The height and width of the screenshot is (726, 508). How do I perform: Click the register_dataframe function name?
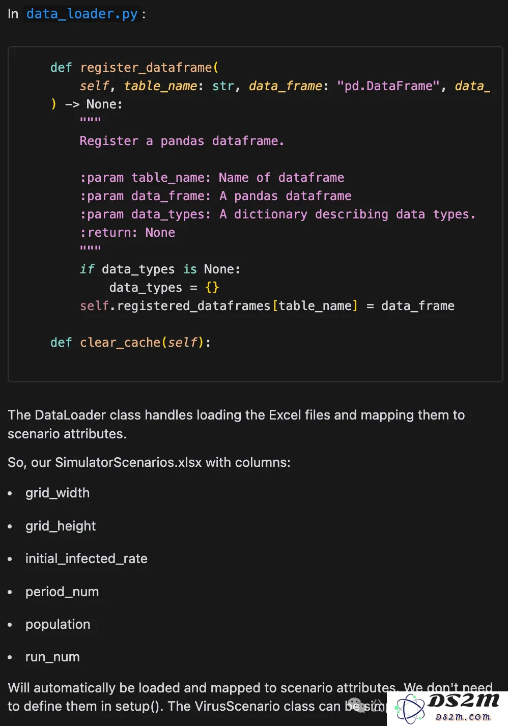(x=146, y=68)
